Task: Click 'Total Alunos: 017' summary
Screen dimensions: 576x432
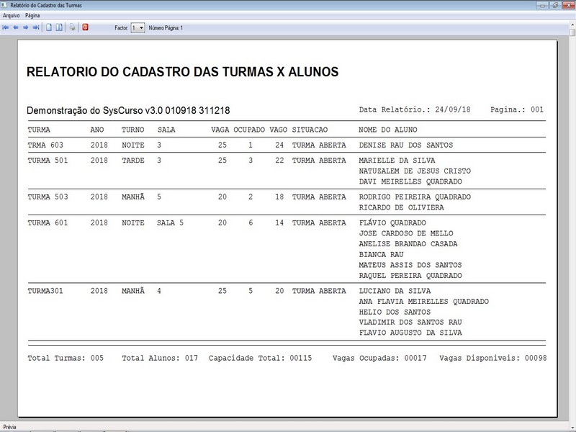Action: [x=160, y=358]
